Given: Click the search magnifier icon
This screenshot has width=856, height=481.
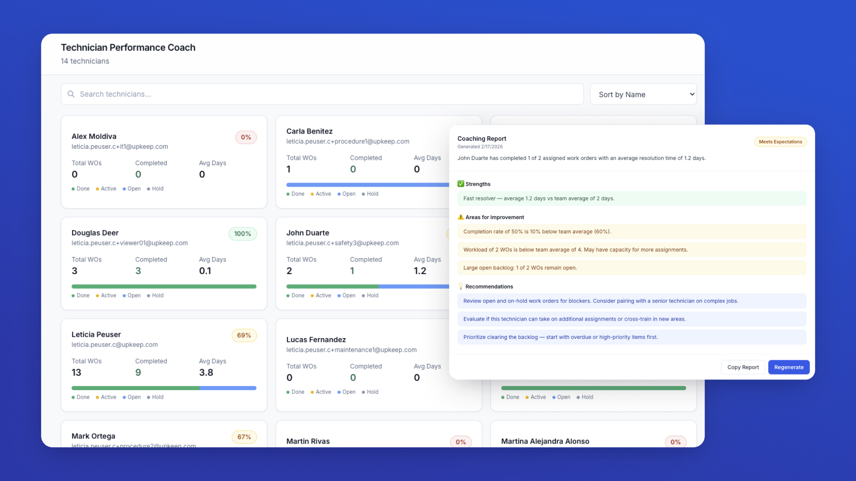Looking at the screenshot, I should tap(71, 94).
